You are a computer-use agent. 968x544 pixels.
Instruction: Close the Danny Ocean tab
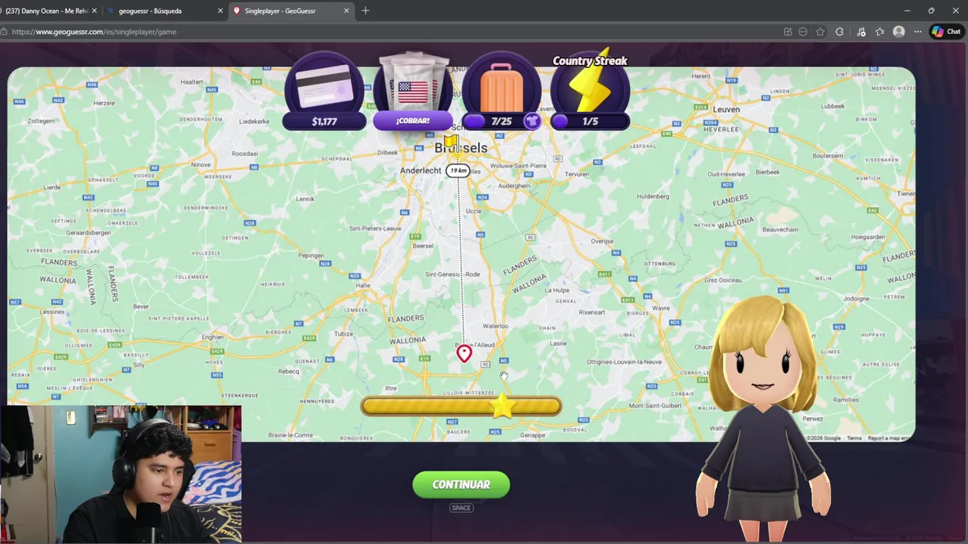94,11
